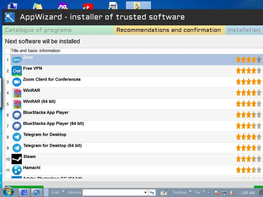Click Zoom Client five-star rating

(249, 82)
